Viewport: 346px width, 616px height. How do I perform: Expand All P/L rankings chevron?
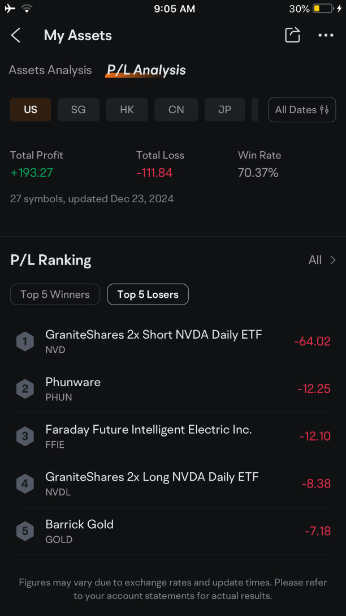point(322,260)
